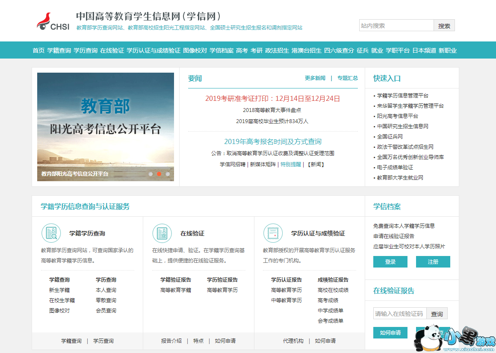
Task: Select the third carousel dot indicator
Action: pos(168,174)
